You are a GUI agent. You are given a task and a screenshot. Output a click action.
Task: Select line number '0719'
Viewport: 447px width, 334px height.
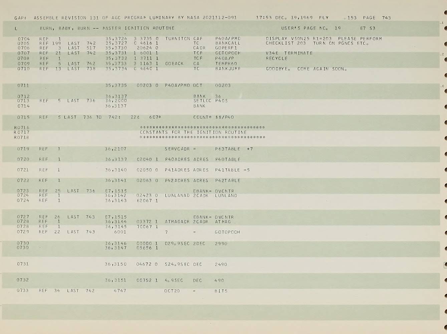tap(23, 149)
